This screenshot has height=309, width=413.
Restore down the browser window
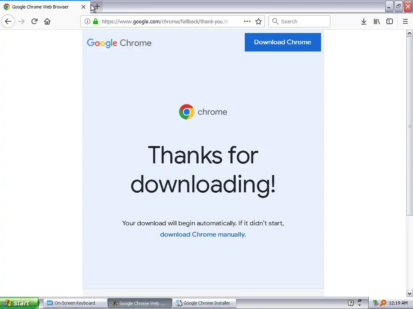click(x=398, y=6)
